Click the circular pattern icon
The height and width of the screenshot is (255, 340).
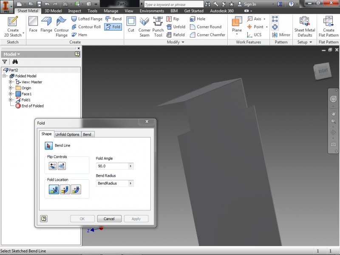(x=275, y=27)
